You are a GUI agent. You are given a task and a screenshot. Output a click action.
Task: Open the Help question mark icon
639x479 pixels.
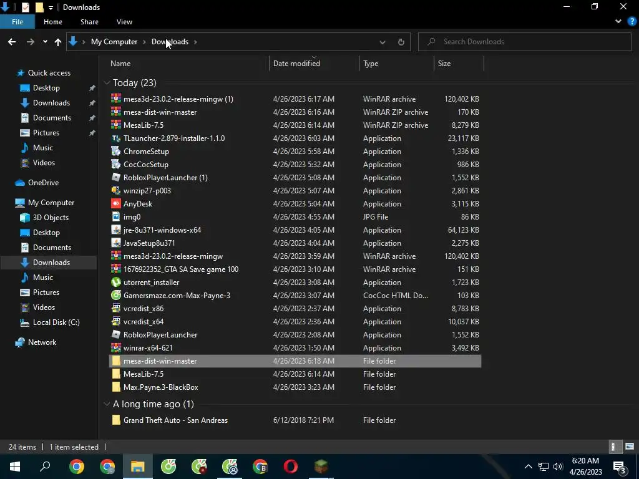pos(632,22)
